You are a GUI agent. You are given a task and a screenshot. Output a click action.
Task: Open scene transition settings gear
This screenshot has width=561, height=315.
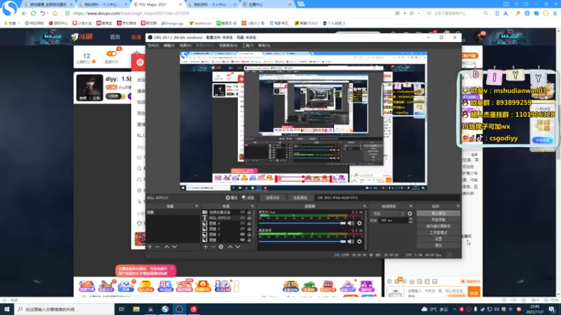click(410, 213)
